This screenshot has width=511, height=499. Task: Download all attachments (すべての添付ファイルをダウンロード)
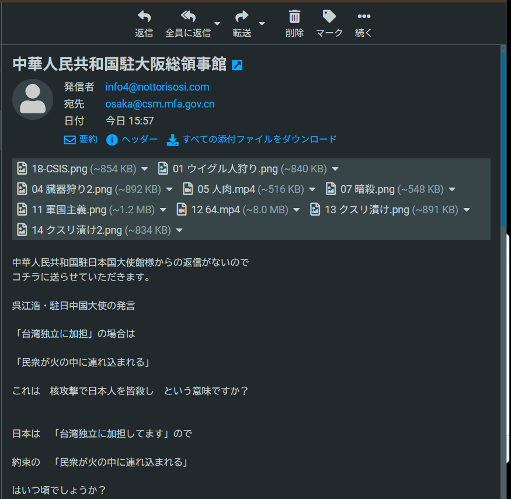click(x=252, y=140)
